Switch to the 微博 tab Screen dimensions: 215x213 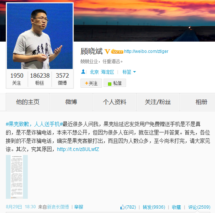tap(71, 102)
